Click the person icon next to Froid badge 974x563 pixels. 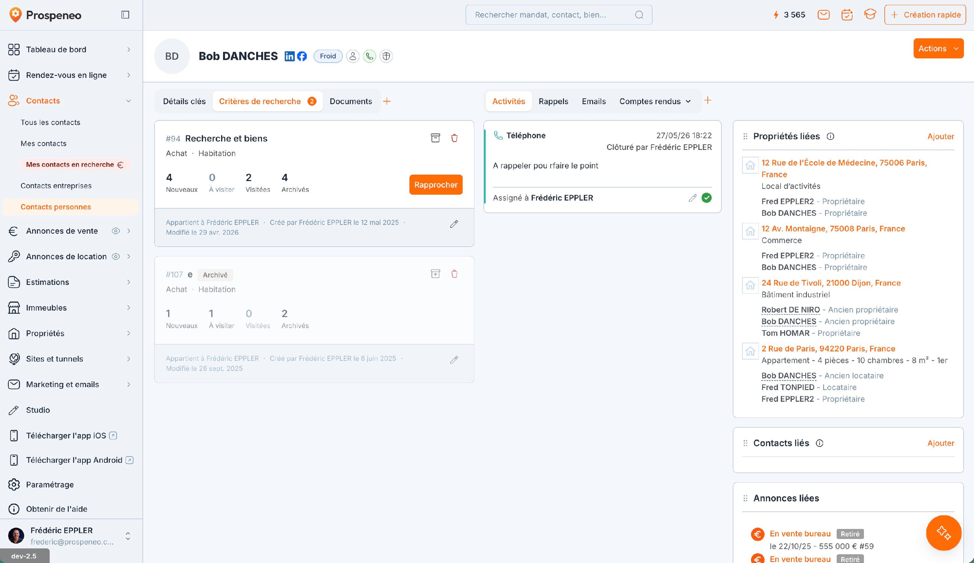pos(353,56)
